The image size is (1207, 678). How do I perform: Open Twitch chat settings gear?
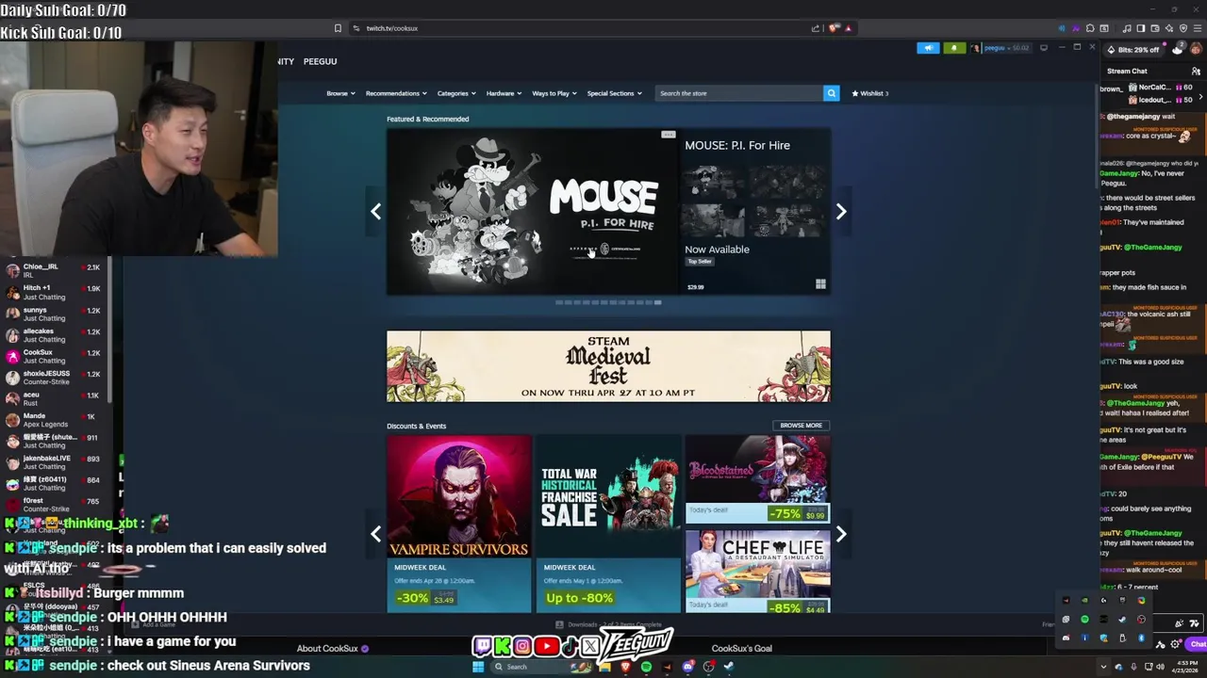coord(1175,644)
